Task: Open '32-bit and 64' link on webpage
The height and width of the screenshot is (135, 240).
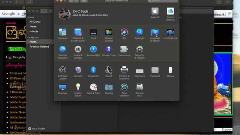Action: pos(18,73)
